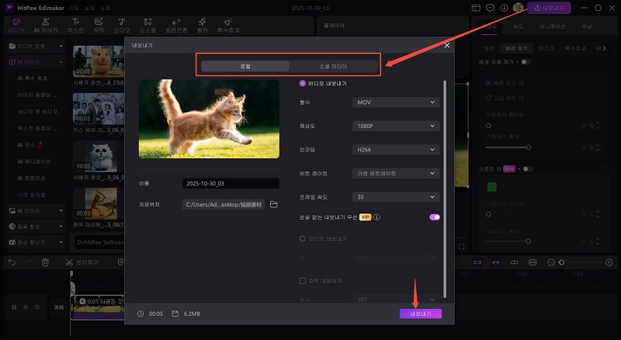Click the undo arrow in timeline toolbar
Image resolution: width=621 pixels, height=340 pixels.
(x=11, y=262)
